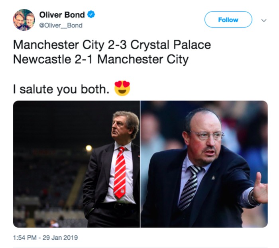Expand the chevron menu beside Follow
279x248 pixels.
tap(263, 20)
